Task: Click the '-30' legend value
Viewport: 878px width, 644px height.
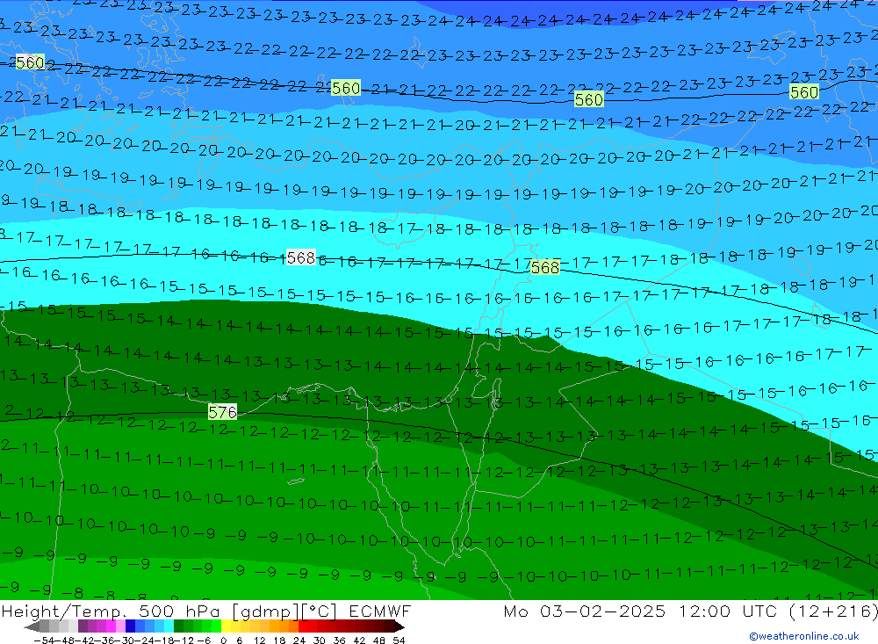Action: click(126, 640)
